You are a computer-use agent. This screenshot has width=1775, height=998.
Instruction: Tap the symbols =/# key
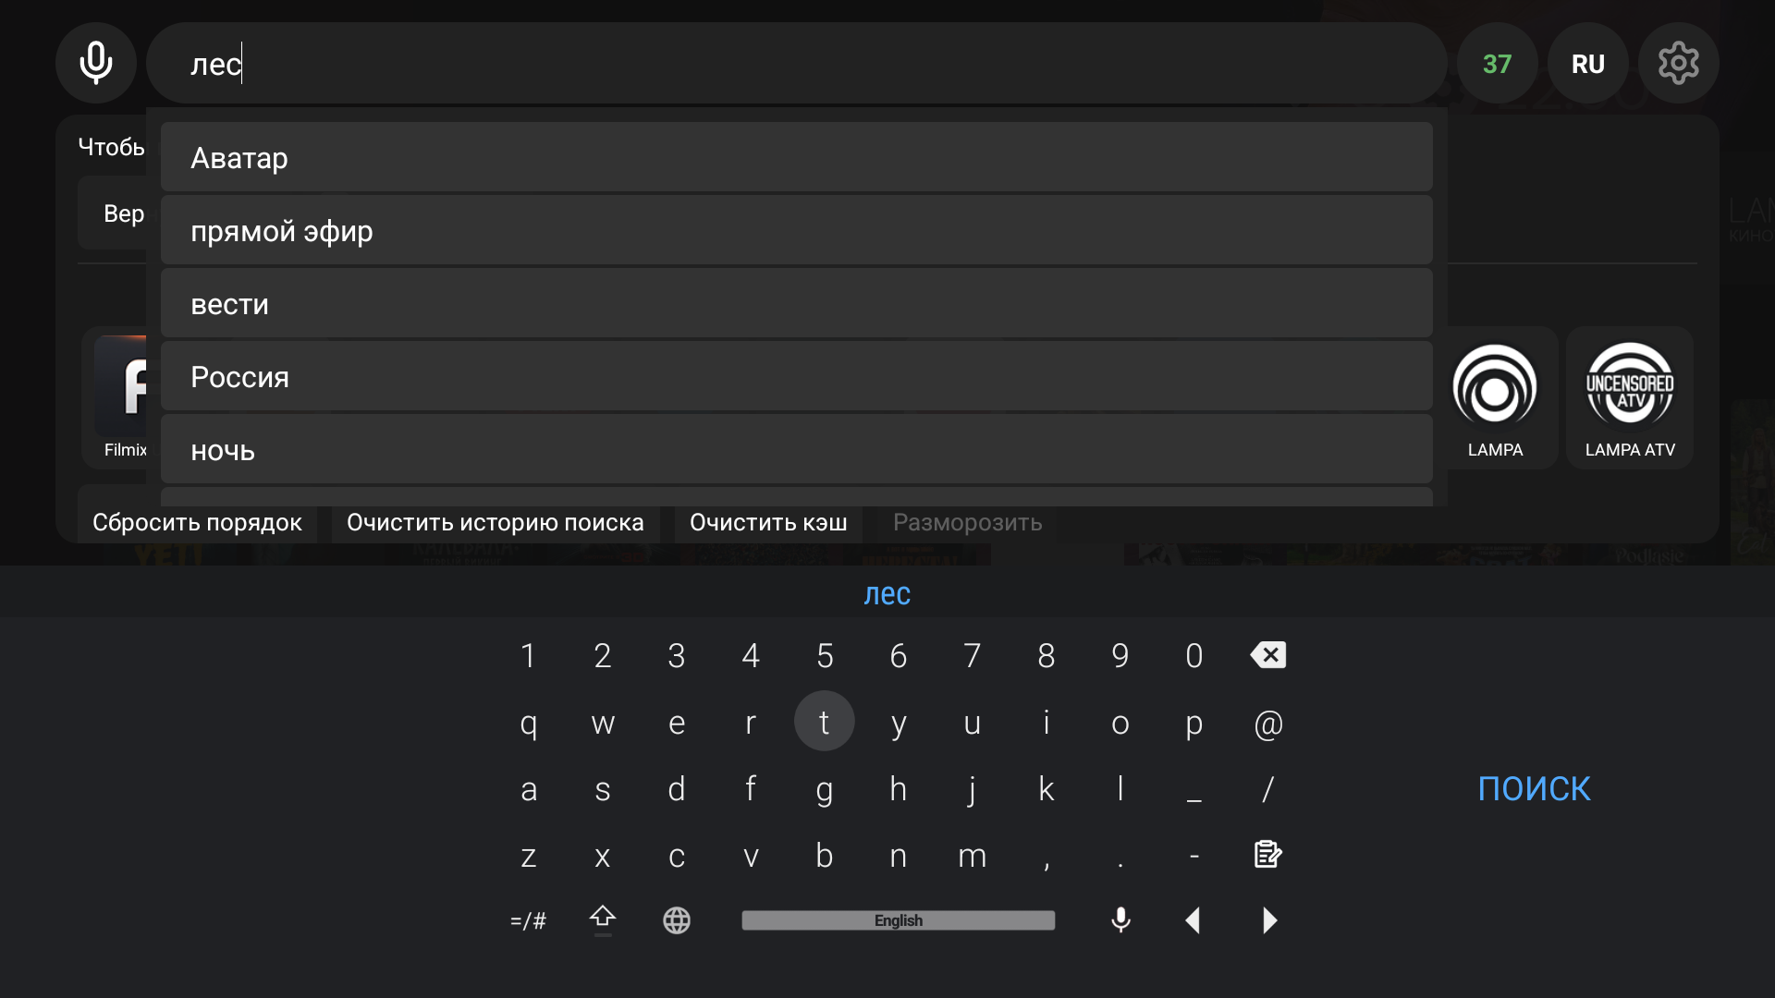529,920
